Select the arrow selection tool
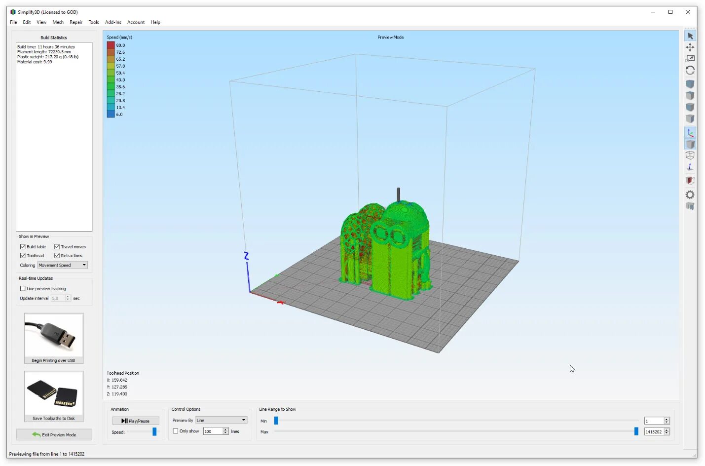The image size is (705, 466). point(690,36)
